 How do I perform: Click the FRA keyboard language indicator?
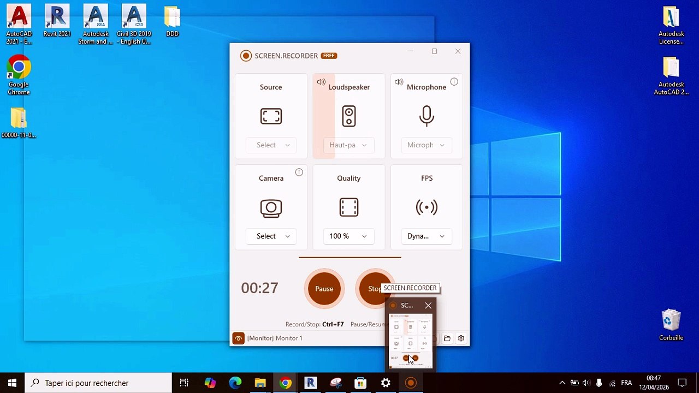click(x=626, y=383)
